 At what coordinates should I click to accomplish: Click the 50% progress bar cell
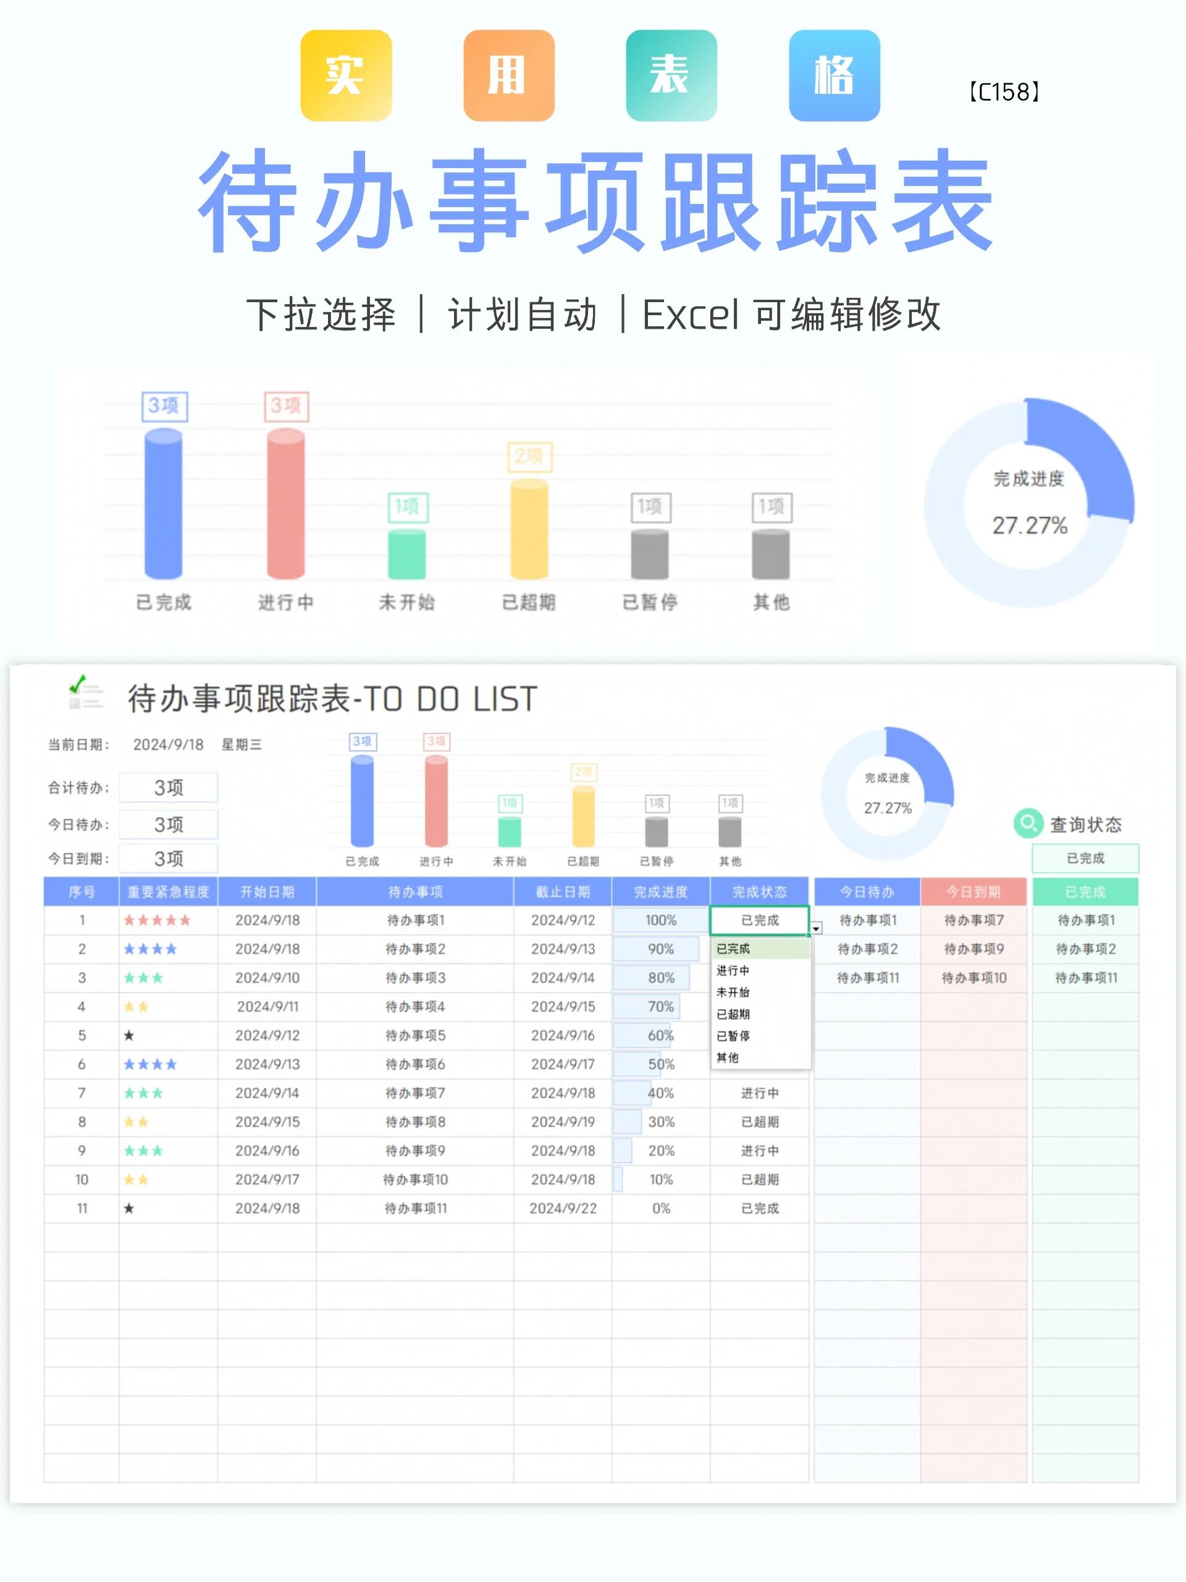click(660, 1064)
